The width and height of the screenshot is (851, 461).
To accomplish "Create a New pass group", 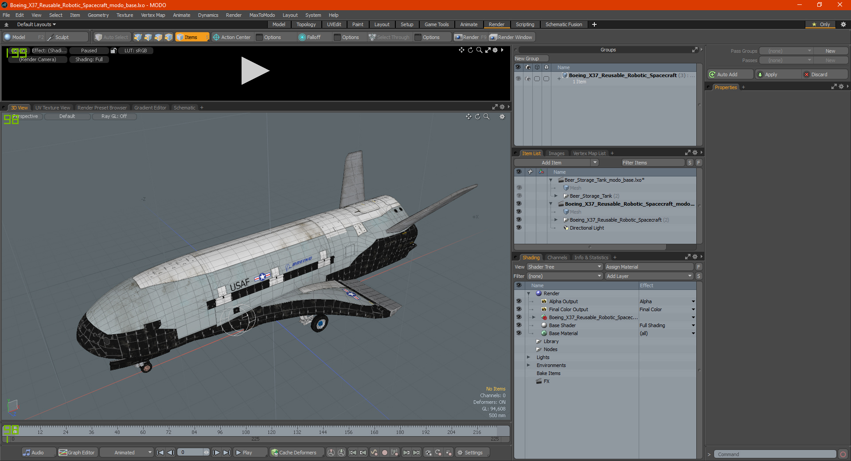I will click(x=830, y=51).
